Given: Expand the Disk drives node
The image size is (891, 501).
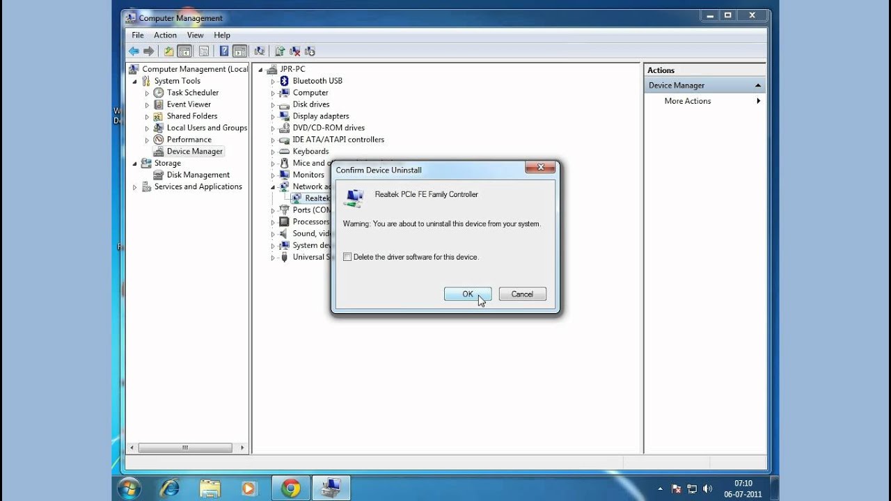Looking at the screenshot, I should 273,105.
